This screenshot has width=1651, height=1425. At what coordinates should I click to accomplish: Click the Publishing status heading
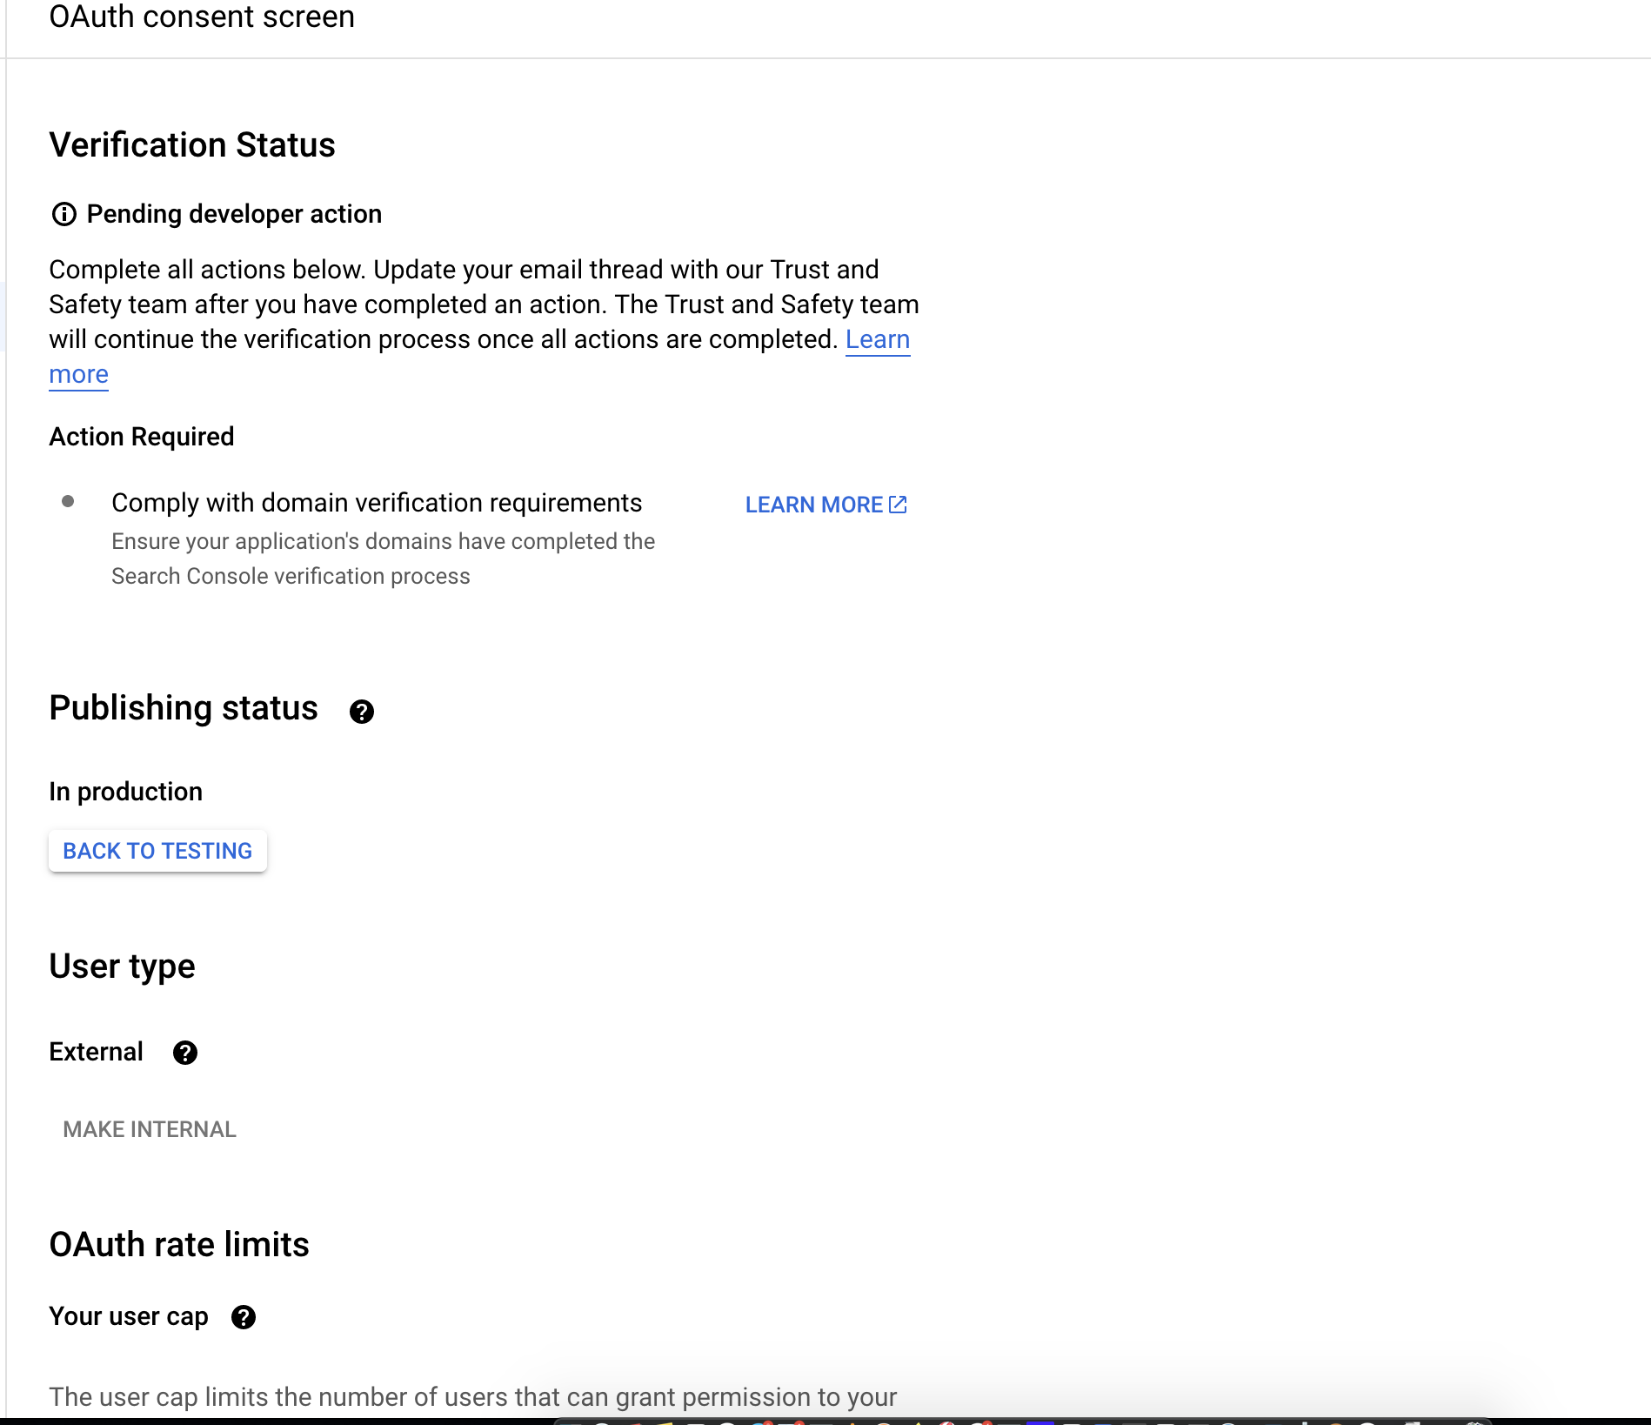click(x=184, y=707)
